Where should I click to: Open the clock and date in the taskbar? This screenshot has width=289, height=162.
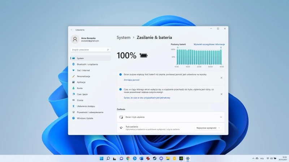[x=283, y=158]
